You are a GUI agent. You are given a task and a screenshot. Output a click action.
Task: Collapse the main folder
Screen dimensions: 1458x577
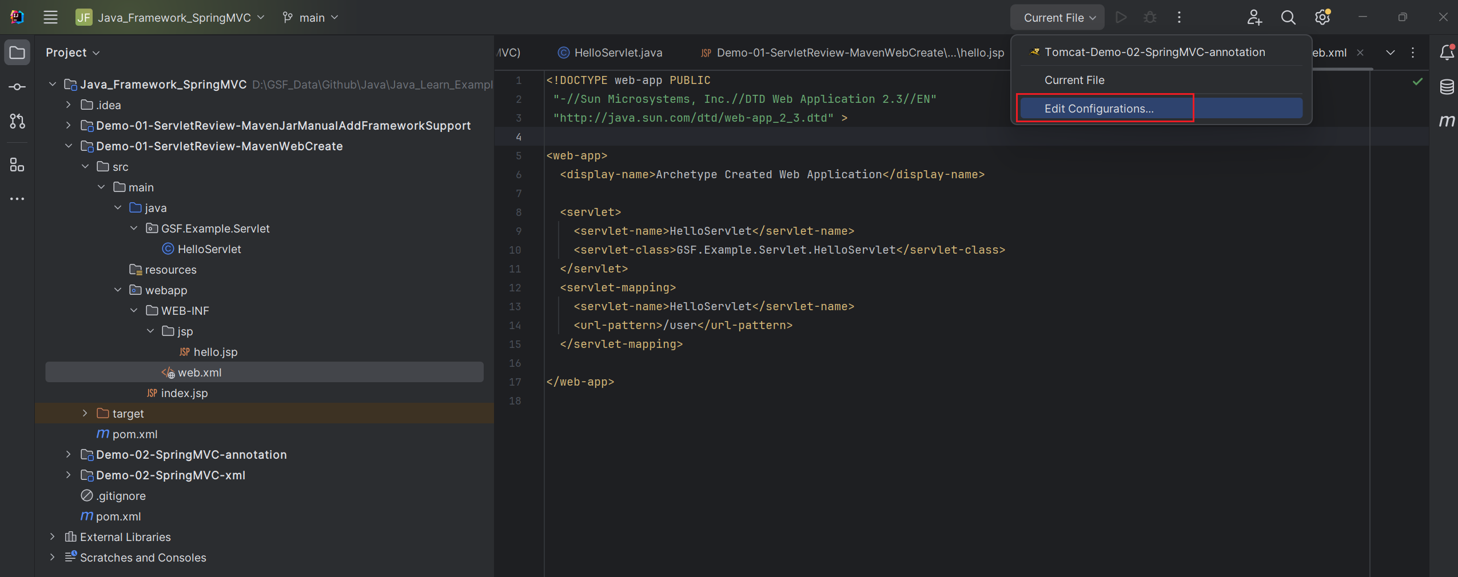(x=101, y=187)
